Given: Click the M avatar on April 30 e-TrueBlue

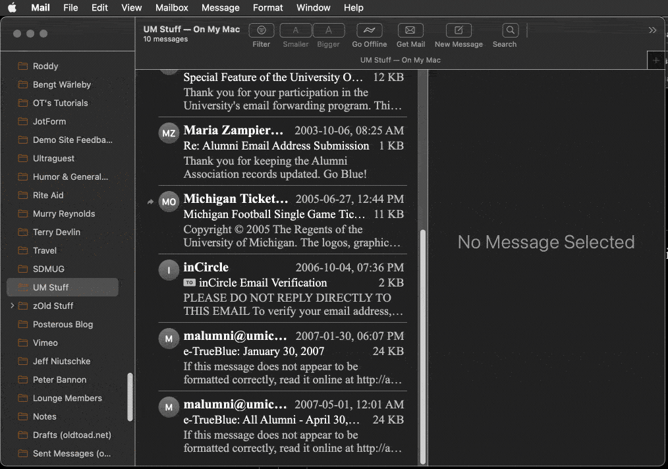Looking at the screenshot, I should click(169, 407).
